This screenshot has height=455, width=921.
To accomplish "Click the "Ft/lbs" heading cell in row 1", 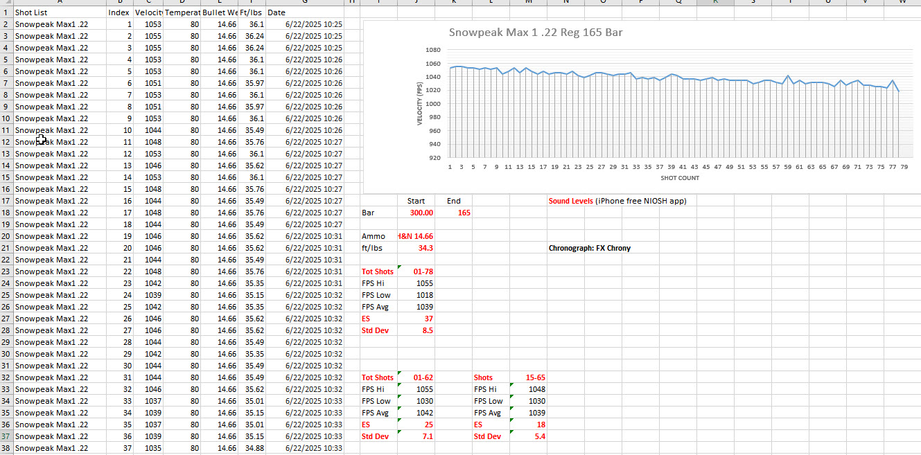I will pyautogui.click(x=252, y=12).
